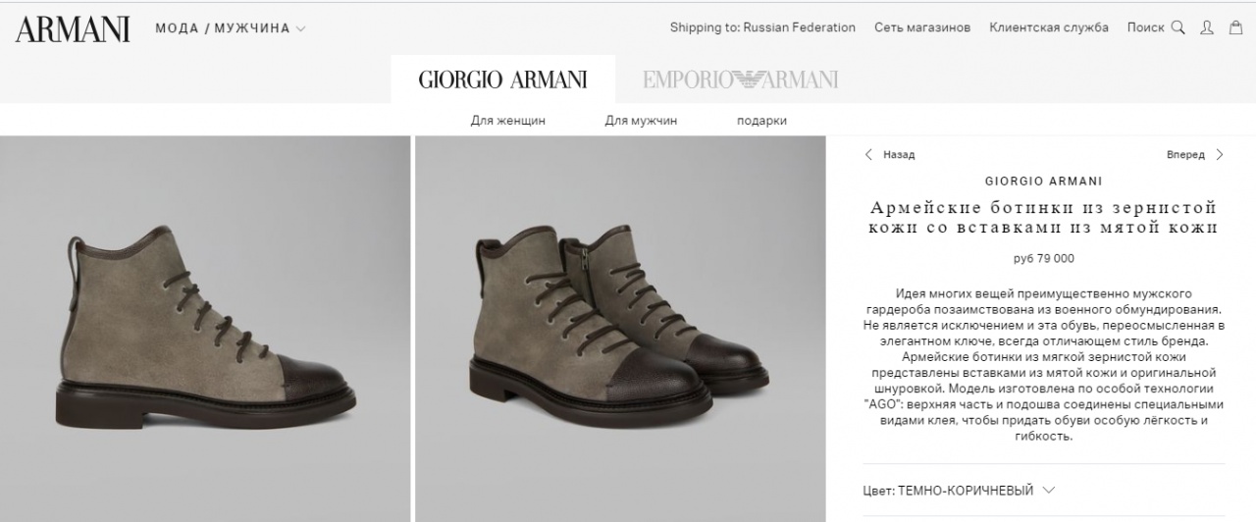Screen dimensions: 1256x522
Task: Open the user account icon
Action: (1207, 27)
